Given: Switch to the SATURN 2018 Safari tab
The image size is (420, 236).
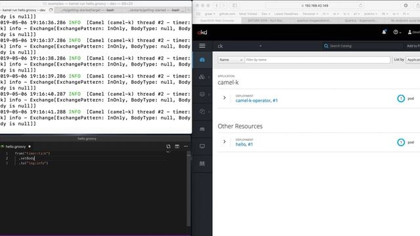Looking at the screenshot, I should tap(265, 20).
